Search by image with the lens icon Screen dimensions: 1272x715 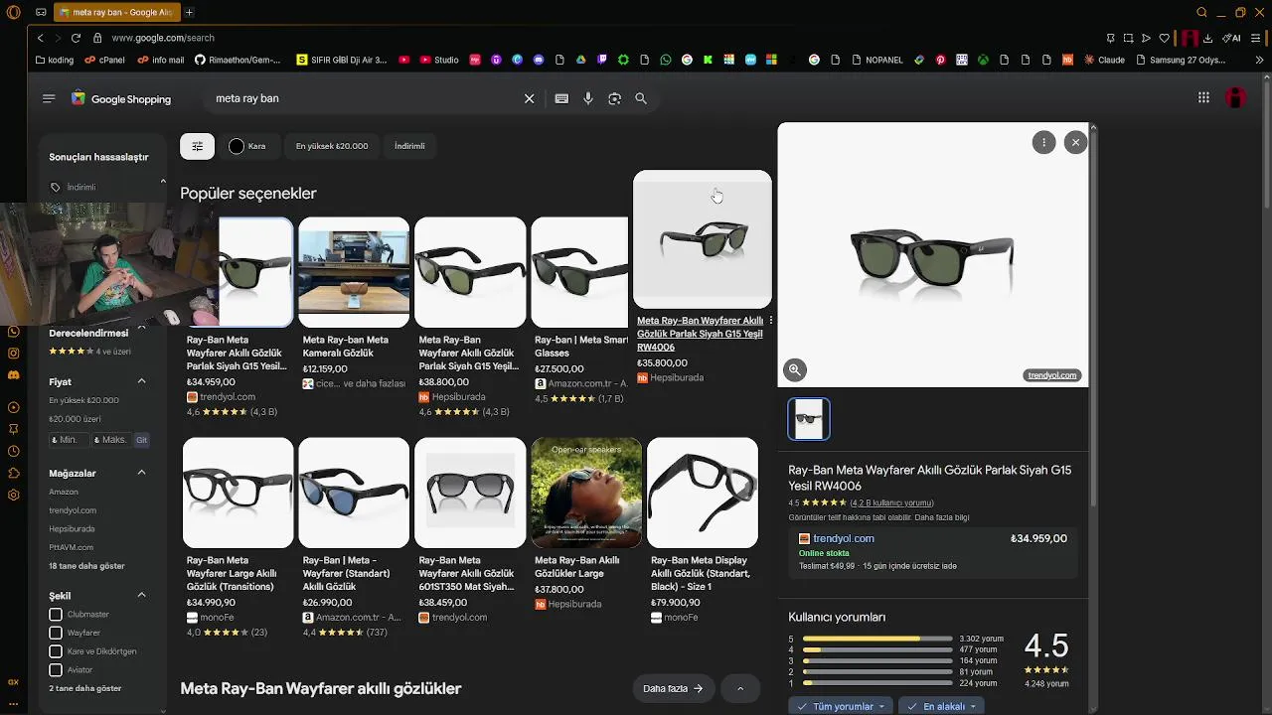tap(614, 98)
